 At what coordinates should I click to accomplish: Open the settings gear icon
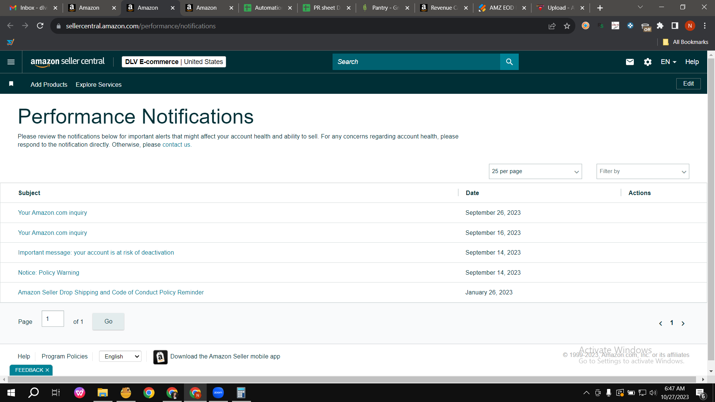pos(648,62)
